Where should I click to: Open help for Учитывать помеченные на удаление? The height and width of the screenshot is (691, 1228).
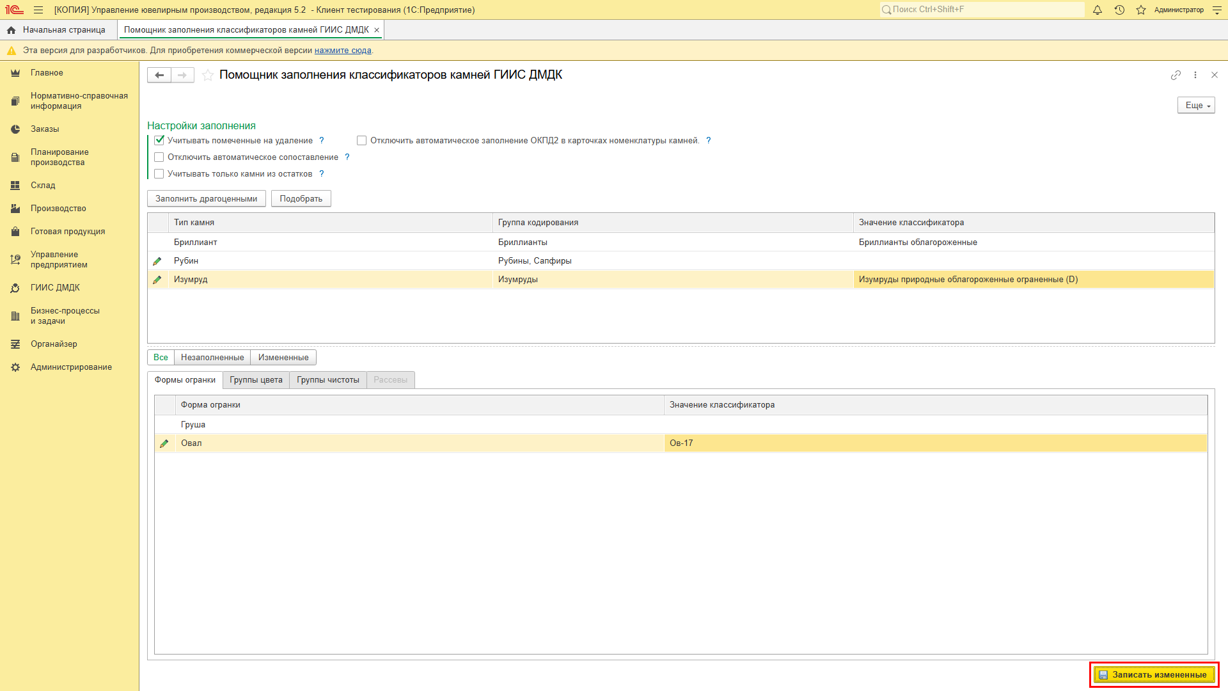322,141
